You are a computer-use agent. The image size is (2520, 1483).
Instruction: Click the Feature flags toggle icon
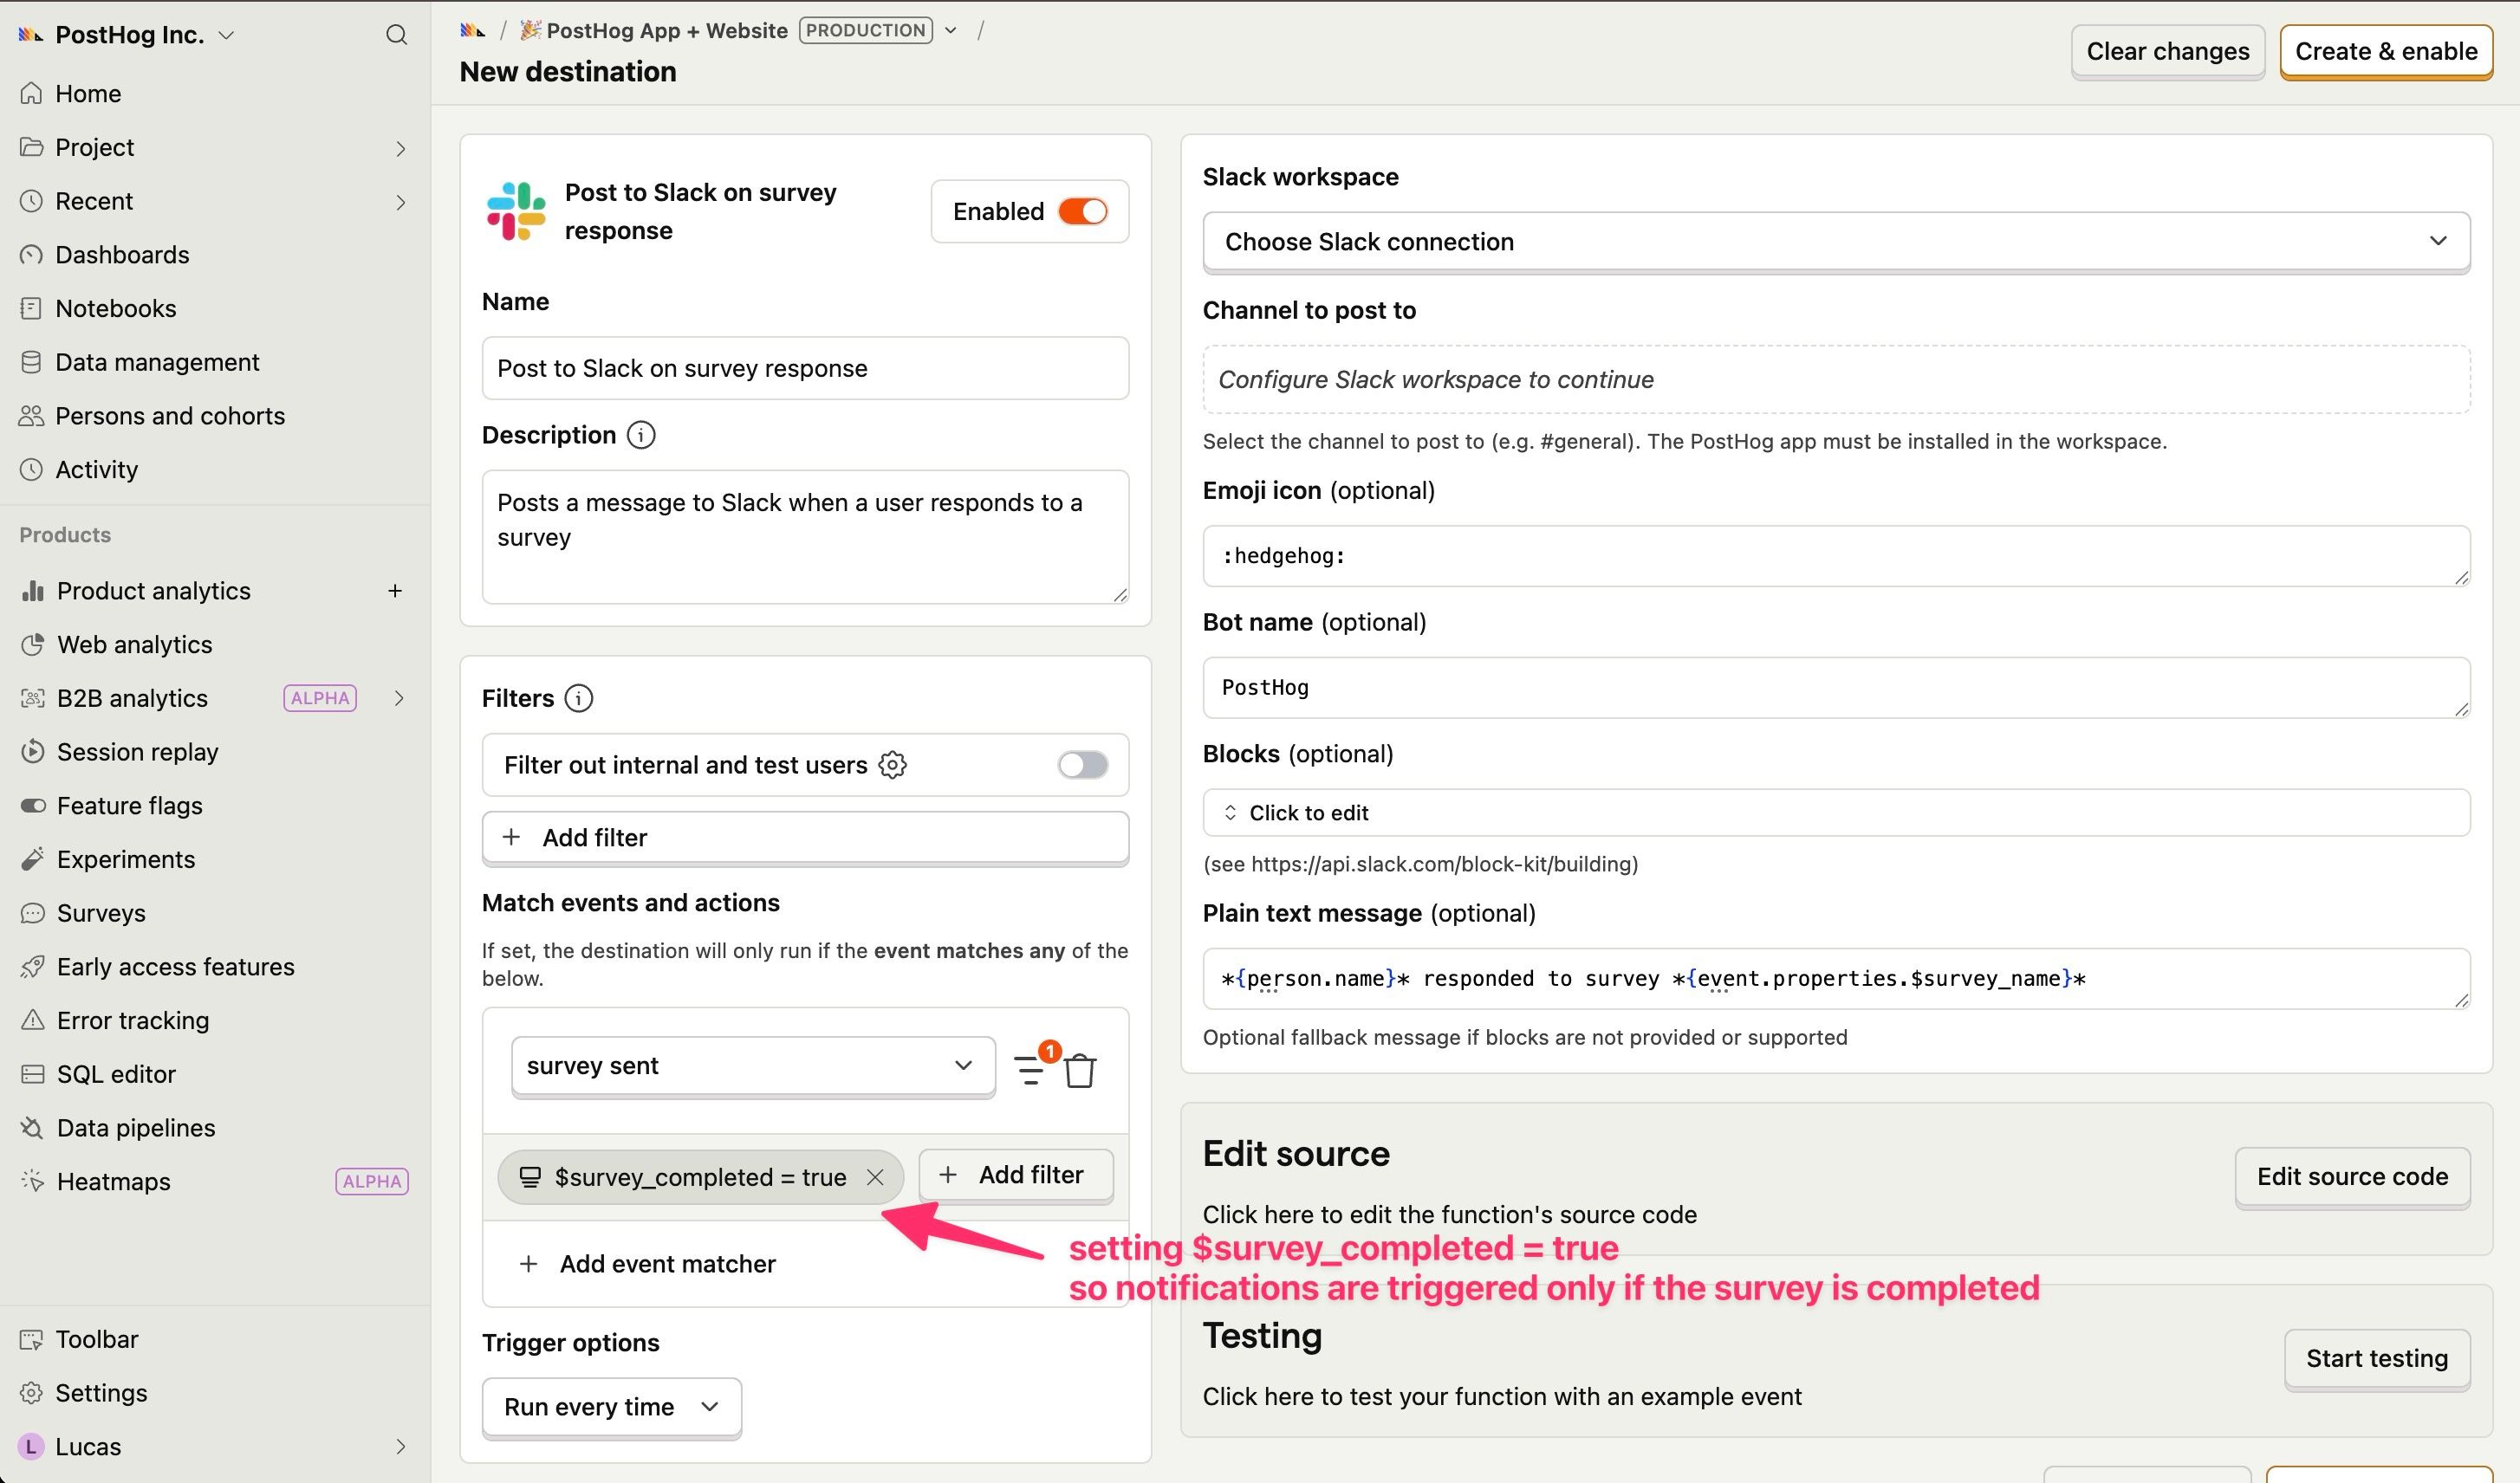[32, 806]
